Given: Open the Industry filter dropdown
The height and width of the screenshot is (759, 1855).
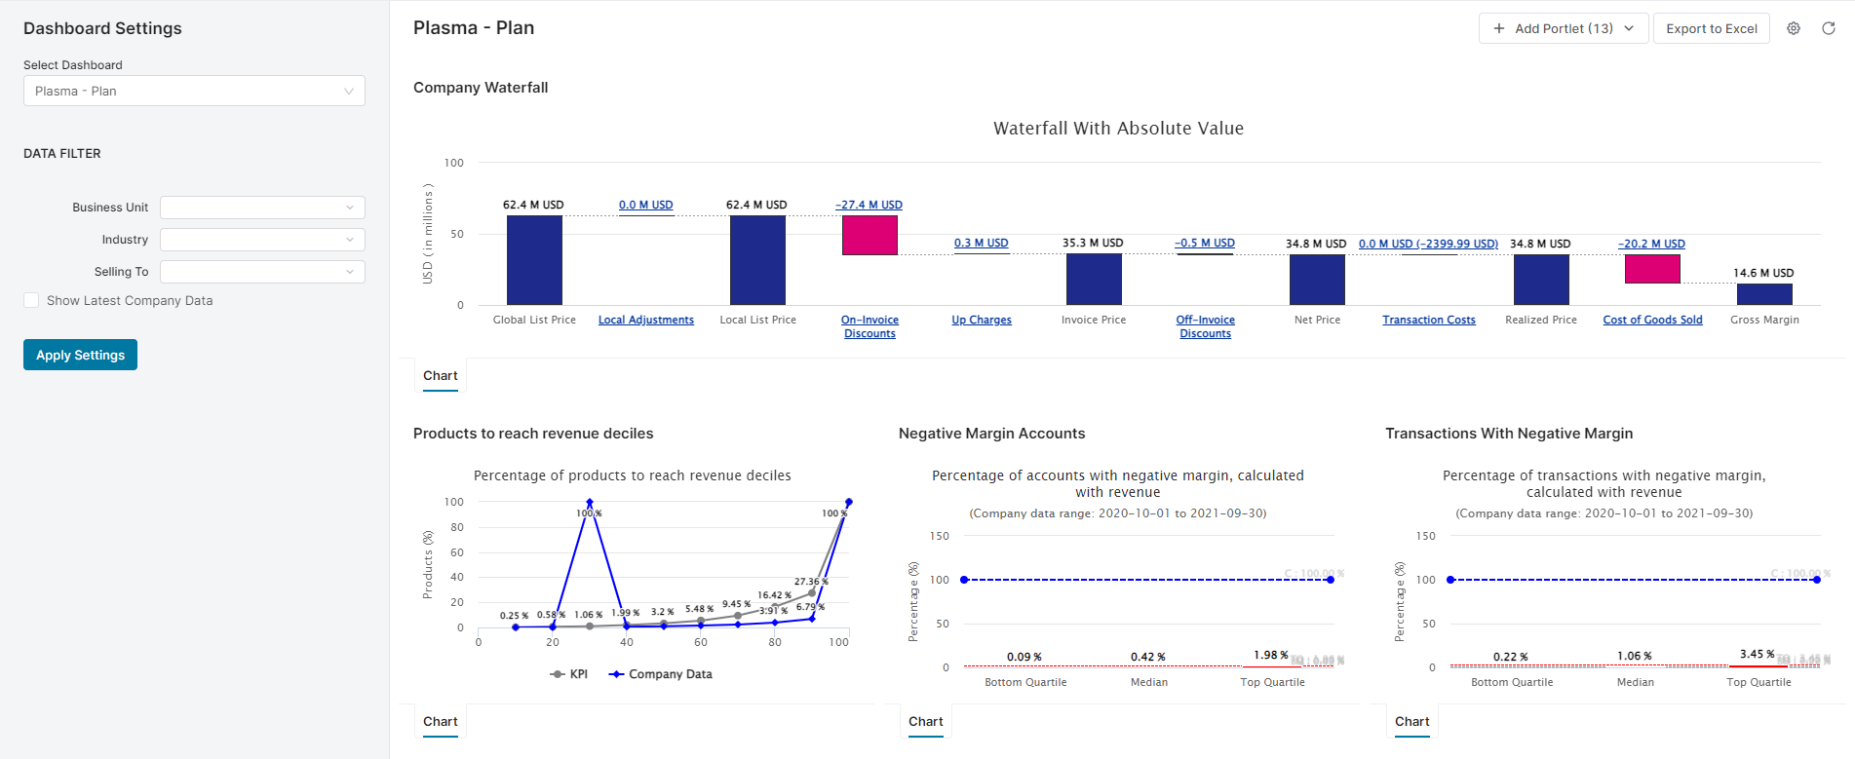Looking at the screenshot, I should click(x=262, y=240).
